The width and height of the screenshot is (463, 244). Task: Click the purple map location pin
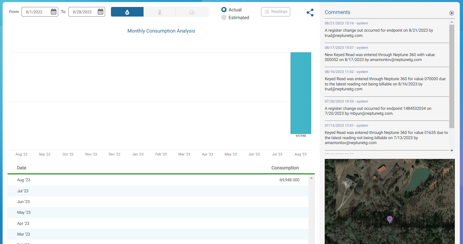390,219
